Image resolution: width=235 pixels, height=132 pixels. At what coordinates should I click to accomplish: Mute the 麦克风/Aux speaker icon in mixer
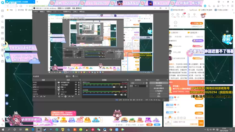coord(122,87)
